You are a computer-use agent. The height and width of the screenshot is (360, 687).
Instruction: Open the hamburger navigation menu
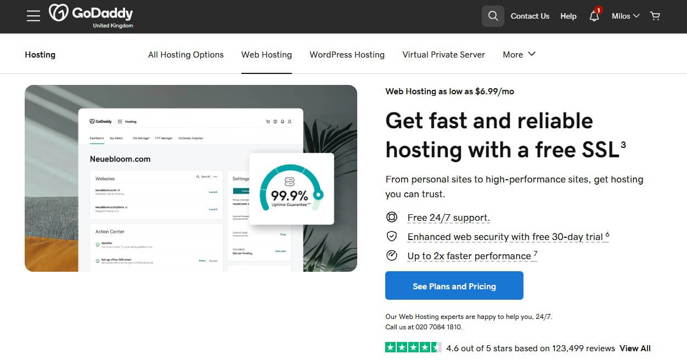(x=33, y=16)
